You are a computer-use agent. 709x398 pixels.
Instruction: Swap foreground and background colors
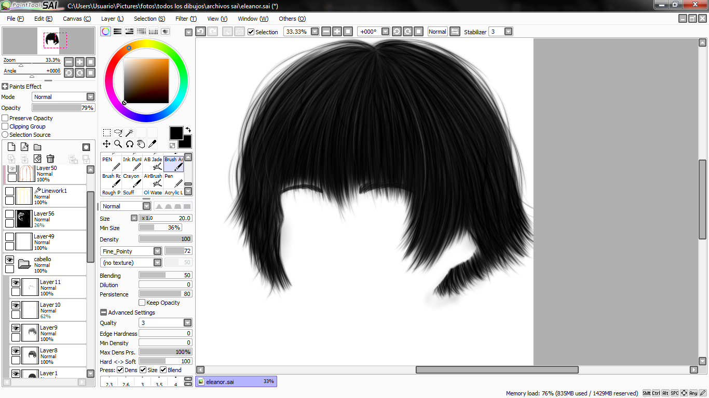click(x=188, y=130)
